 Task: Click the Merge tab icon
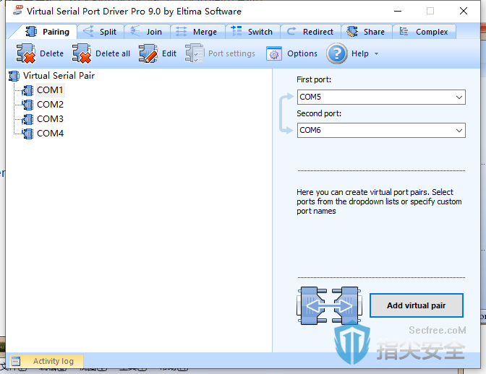coord(182,32)
